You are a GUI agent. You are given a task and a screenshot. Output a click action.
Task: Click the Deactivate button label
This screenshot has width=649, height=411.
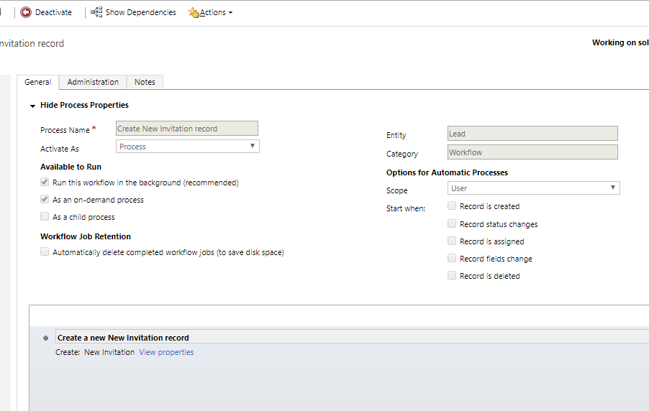point(53,12)
